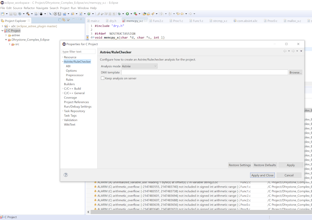Click the Next Annotation toolbar icon
312x220 pixels.
coord(162,14)
